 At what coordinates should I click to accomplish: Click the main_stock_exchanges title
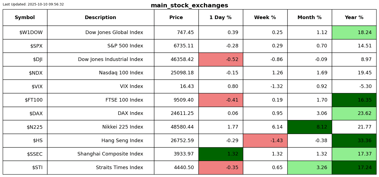tap(189, 5)
